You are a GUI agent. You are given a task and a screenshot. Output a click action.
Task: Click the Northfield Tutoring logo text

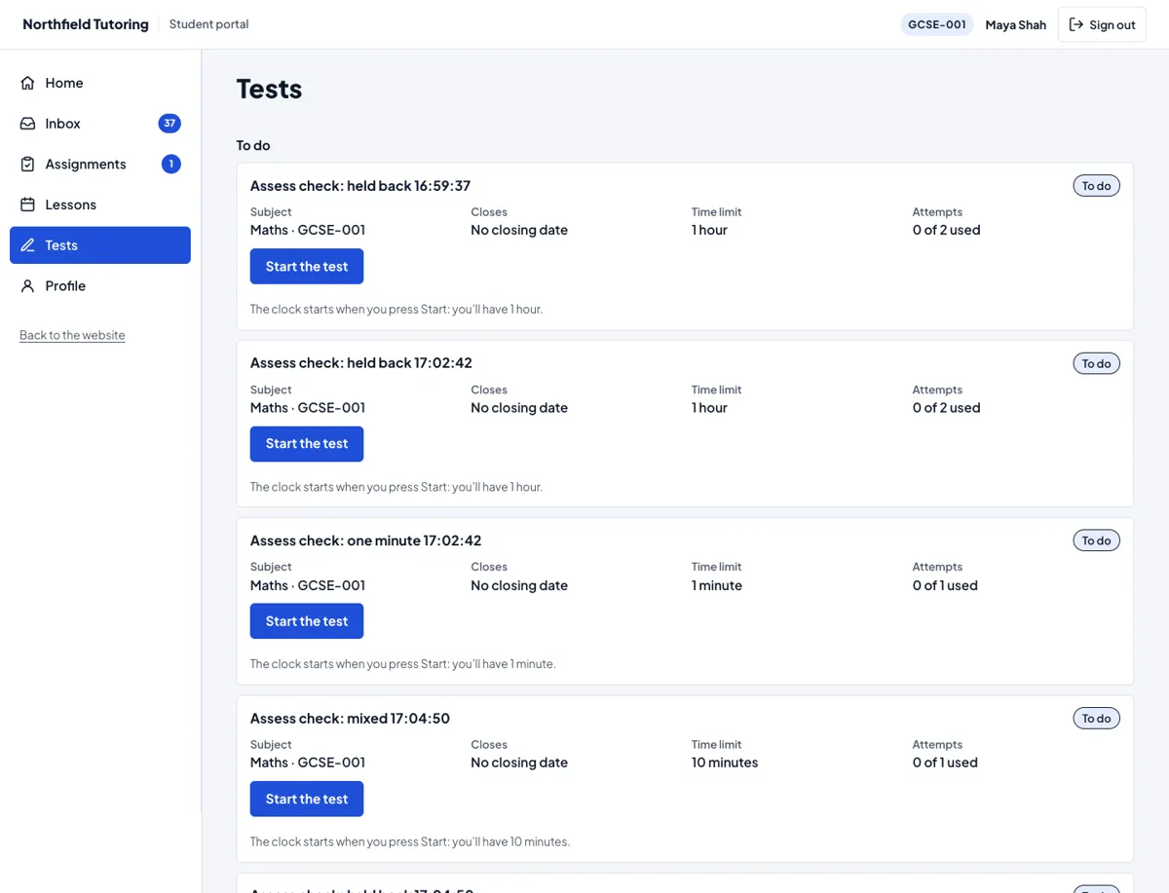86,24
